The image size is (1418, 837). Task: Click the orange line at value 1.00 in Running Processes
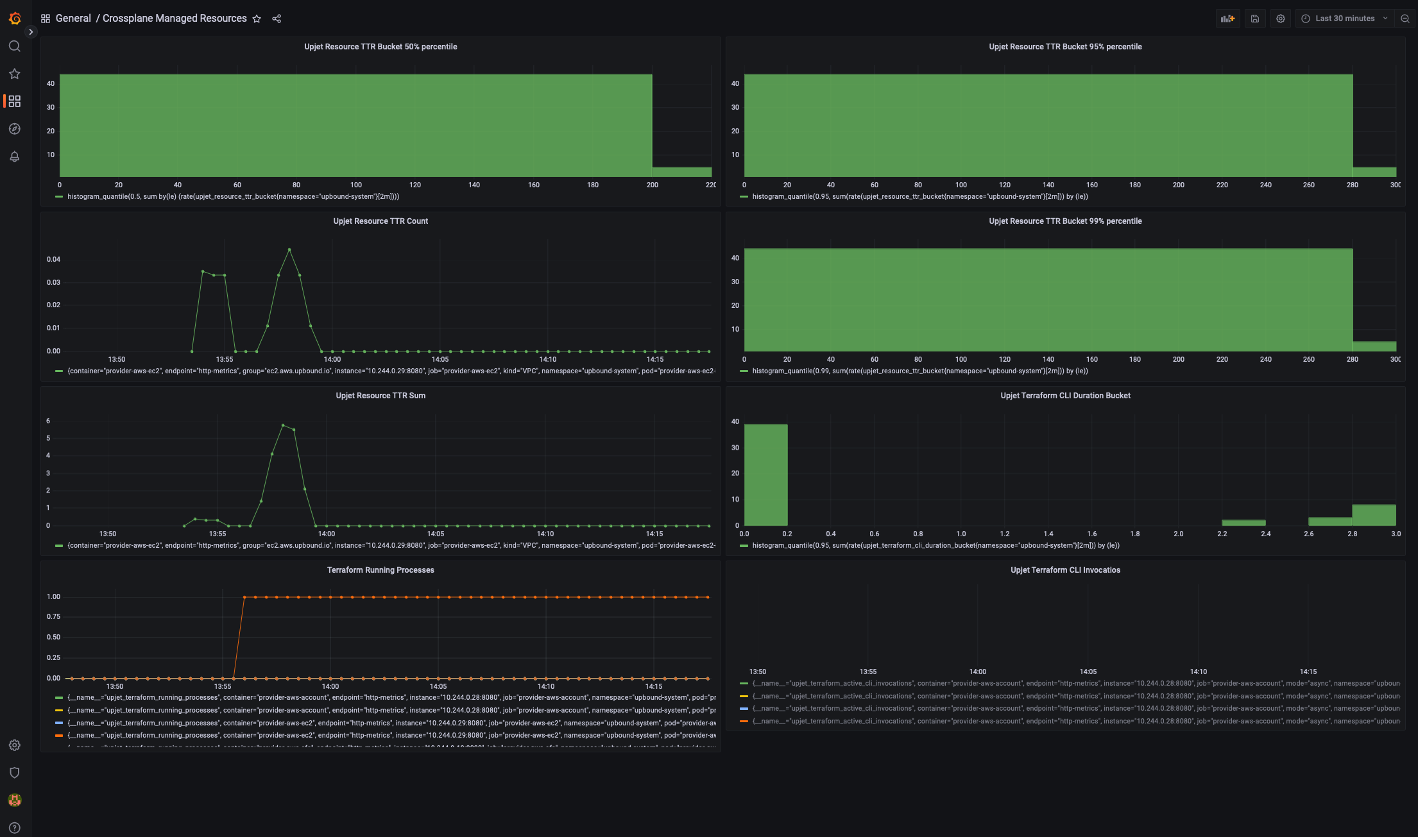pyautogui.click(x=476, y=597)
